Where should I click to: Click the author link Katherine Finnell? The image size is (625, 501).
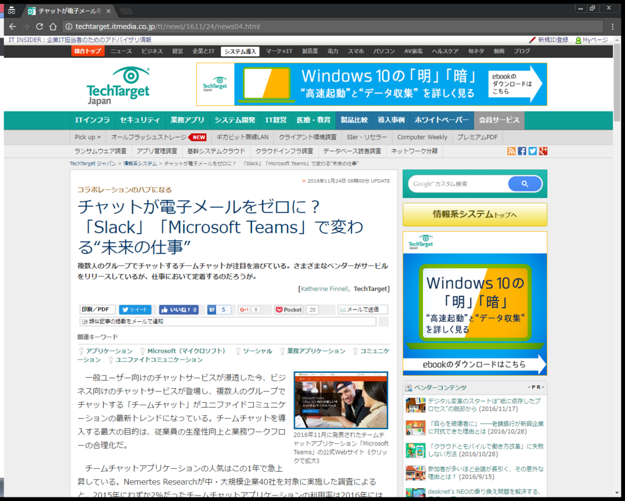(324, 289)
